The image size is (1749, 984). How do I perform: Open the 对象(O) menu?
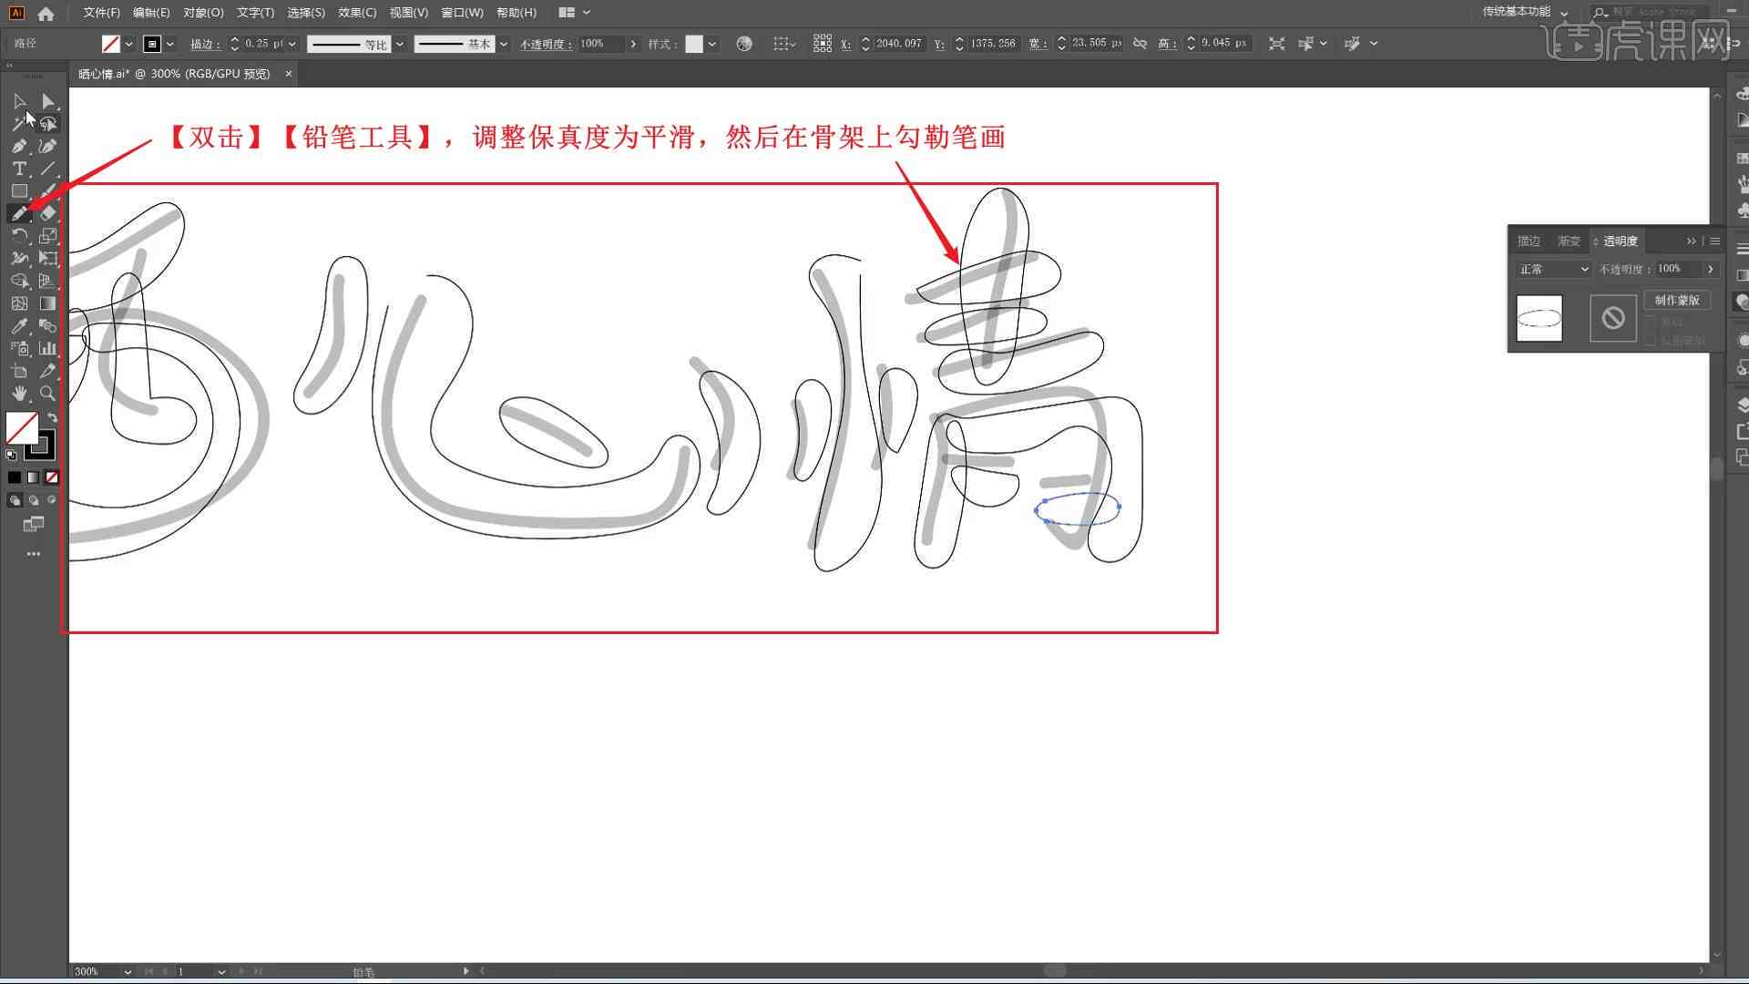(203, 13)
